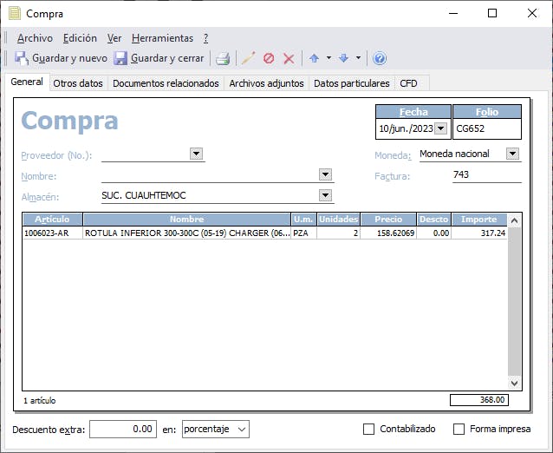The height and width of the screenshot is (453, 553).
Task: Click Guardar y cerrar button
Action: 159,58
